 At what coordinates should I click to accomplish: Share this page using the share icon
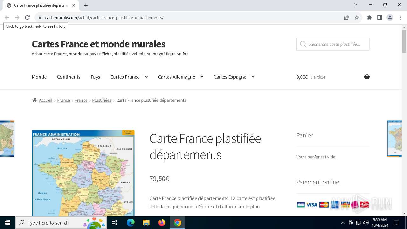[347, 17]
